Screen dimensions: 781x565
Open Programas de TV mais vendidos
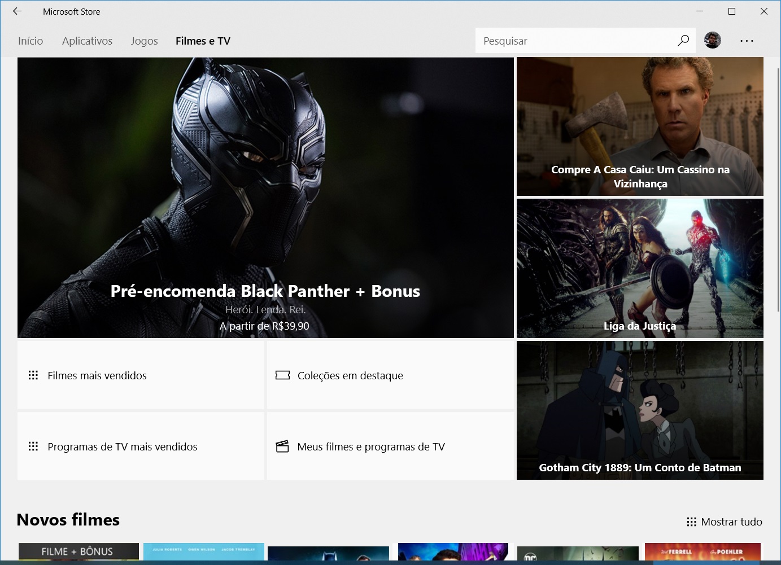pos(141,446)
